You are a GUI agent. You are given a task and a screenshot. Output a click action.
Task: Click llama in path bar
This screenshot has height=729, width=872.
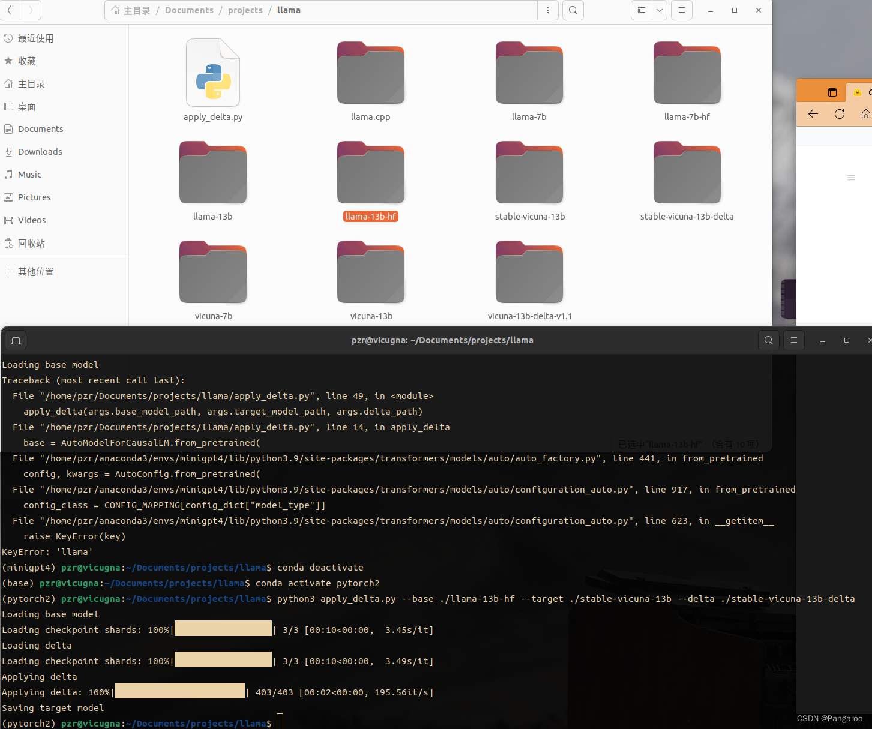tap(289, 10)
